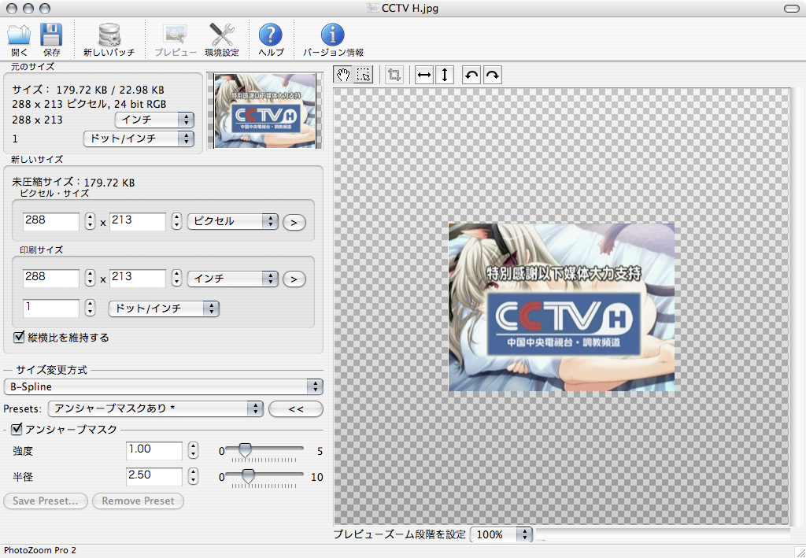Activate the crop tool
The image size is (806, 558).
point(394,75)
